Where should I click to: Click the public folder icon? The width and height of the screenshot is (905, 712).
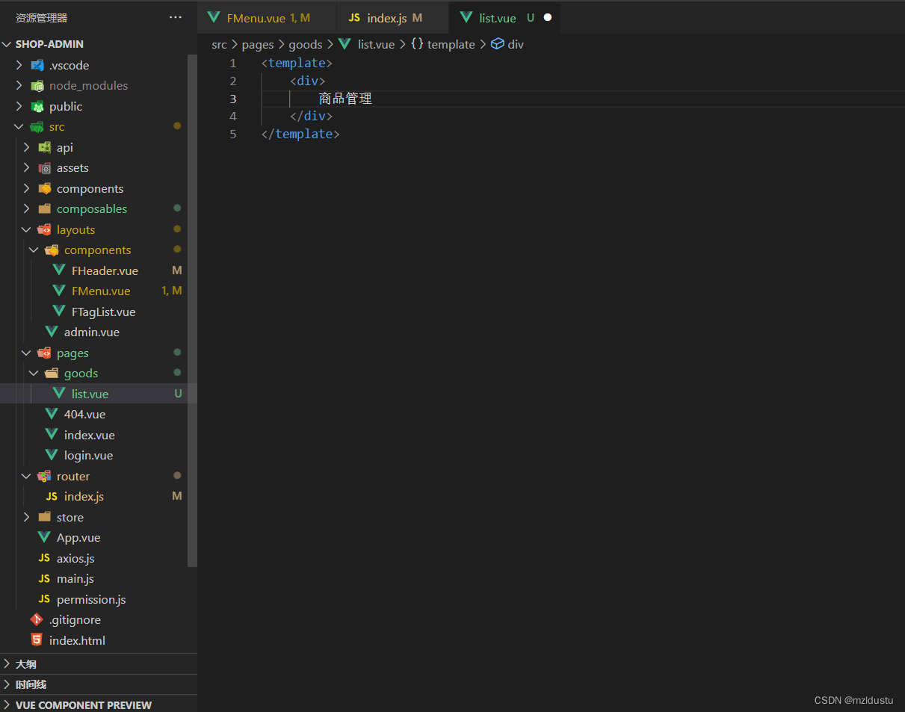[x=37, y=106]
